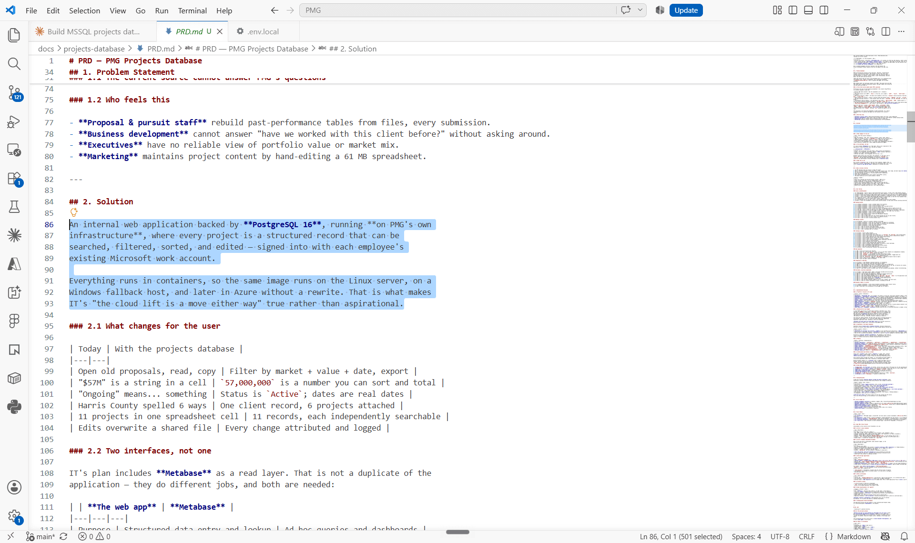Open the Extensions view

point(14,179)
